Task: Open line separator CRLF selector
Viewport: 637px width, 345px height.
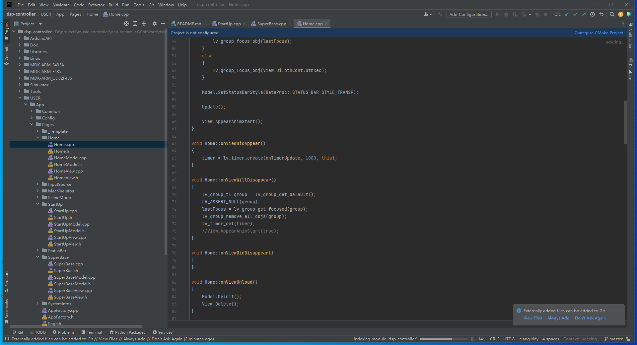Action: [x=494, y=339]
